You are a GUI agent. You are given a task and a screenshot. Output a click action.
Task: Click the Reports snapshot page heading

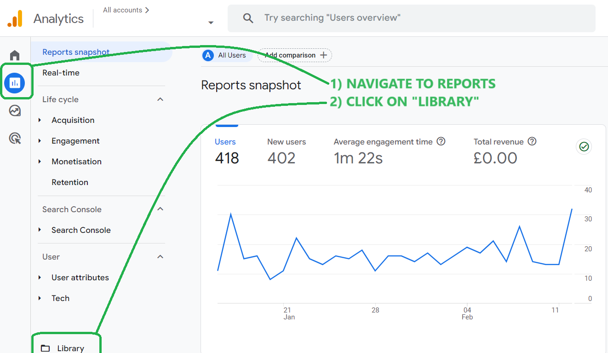(251, 85)
